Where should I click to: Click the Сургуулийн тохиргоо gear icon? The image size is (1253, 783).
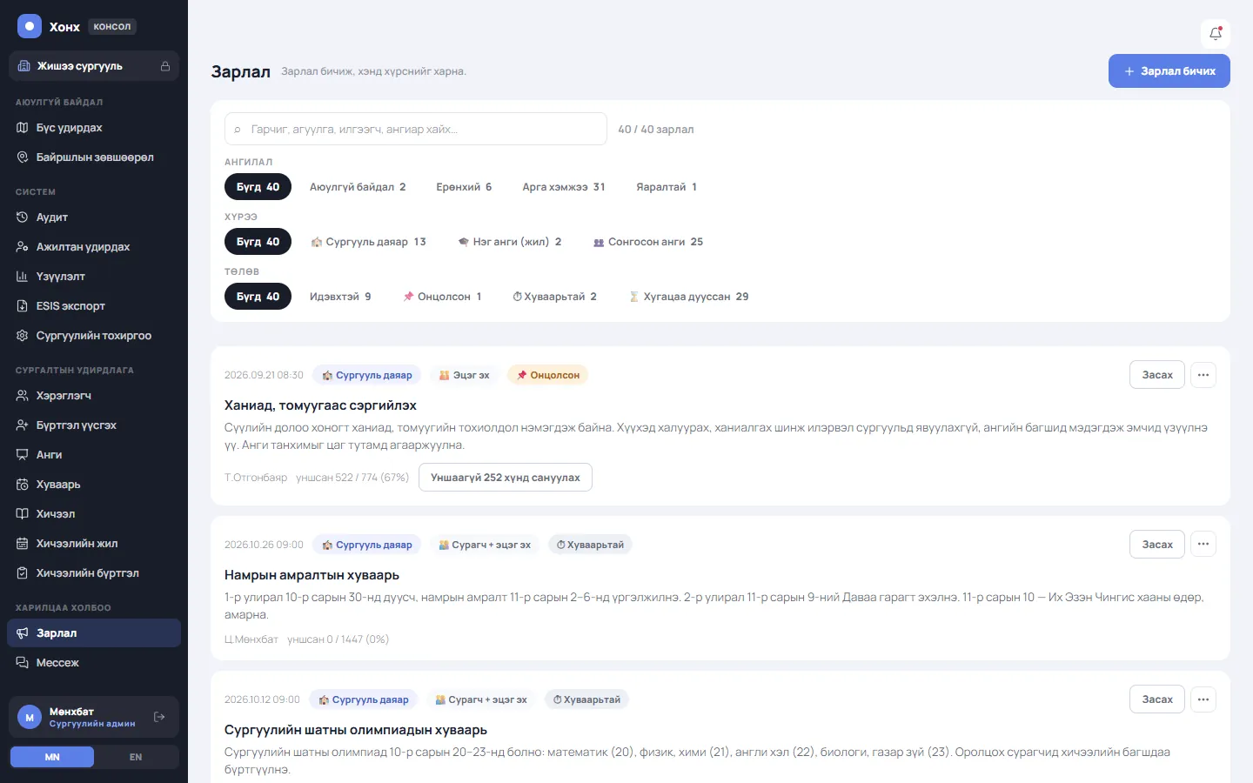pos(23,336)
